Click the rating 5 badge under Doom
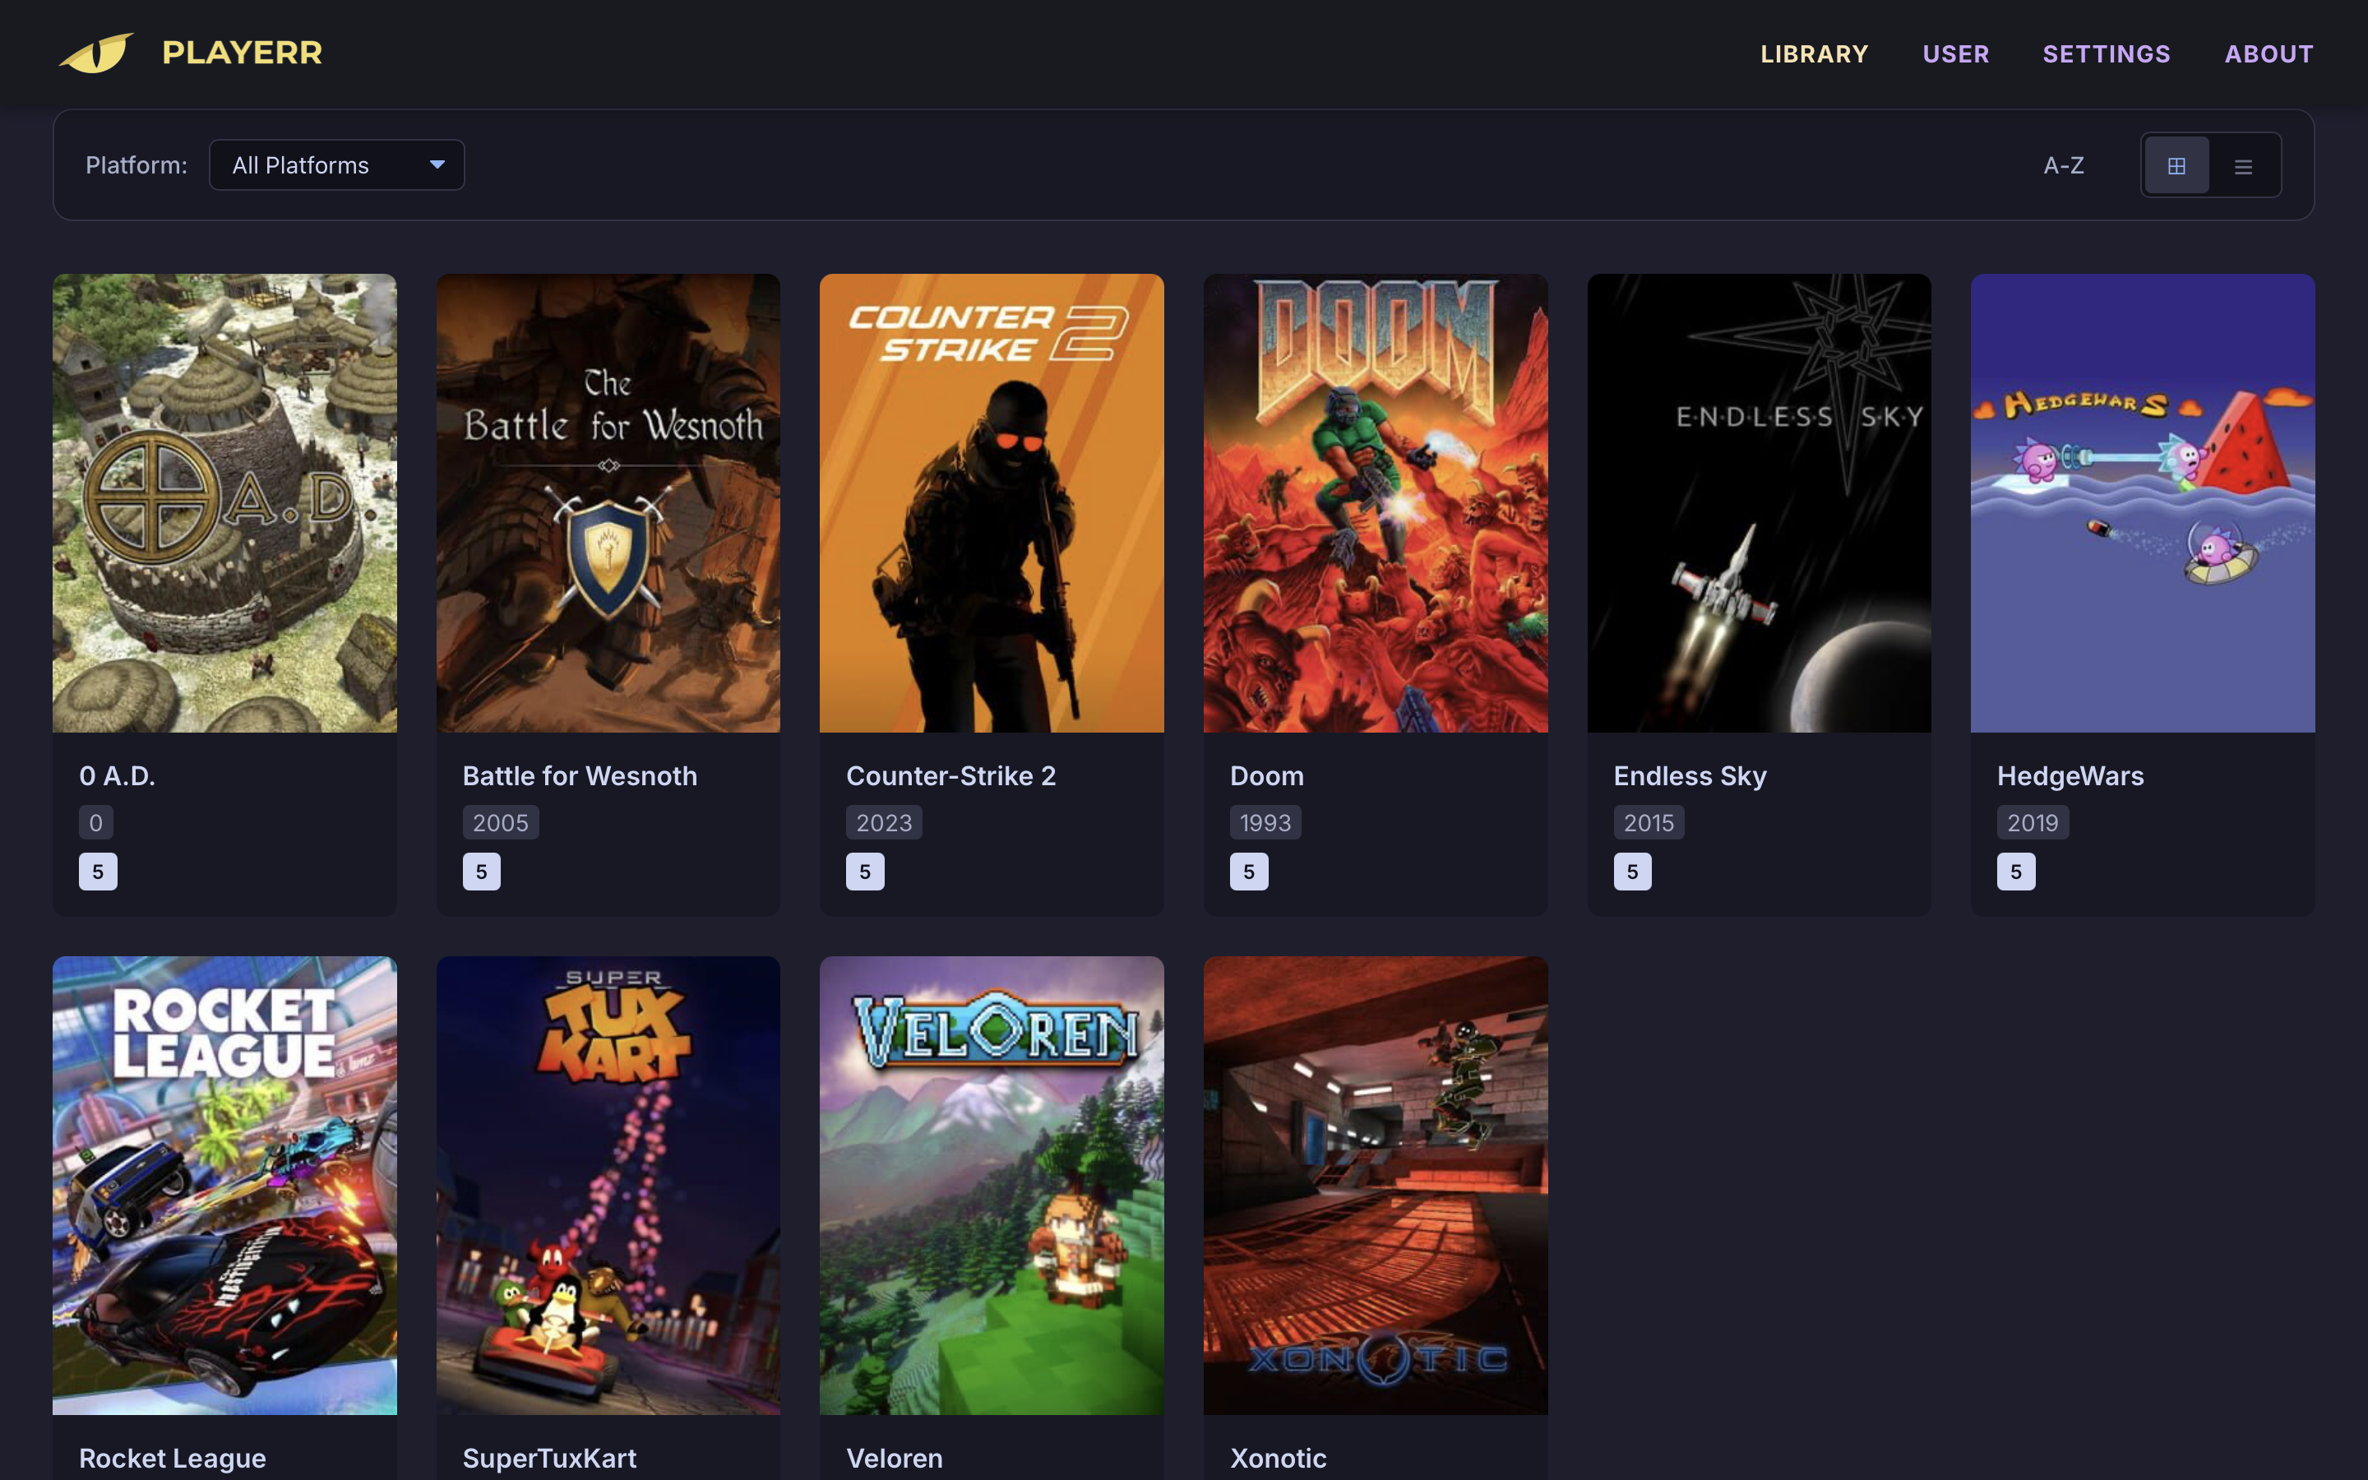2368x1480 pixels. coord(1247,872)
